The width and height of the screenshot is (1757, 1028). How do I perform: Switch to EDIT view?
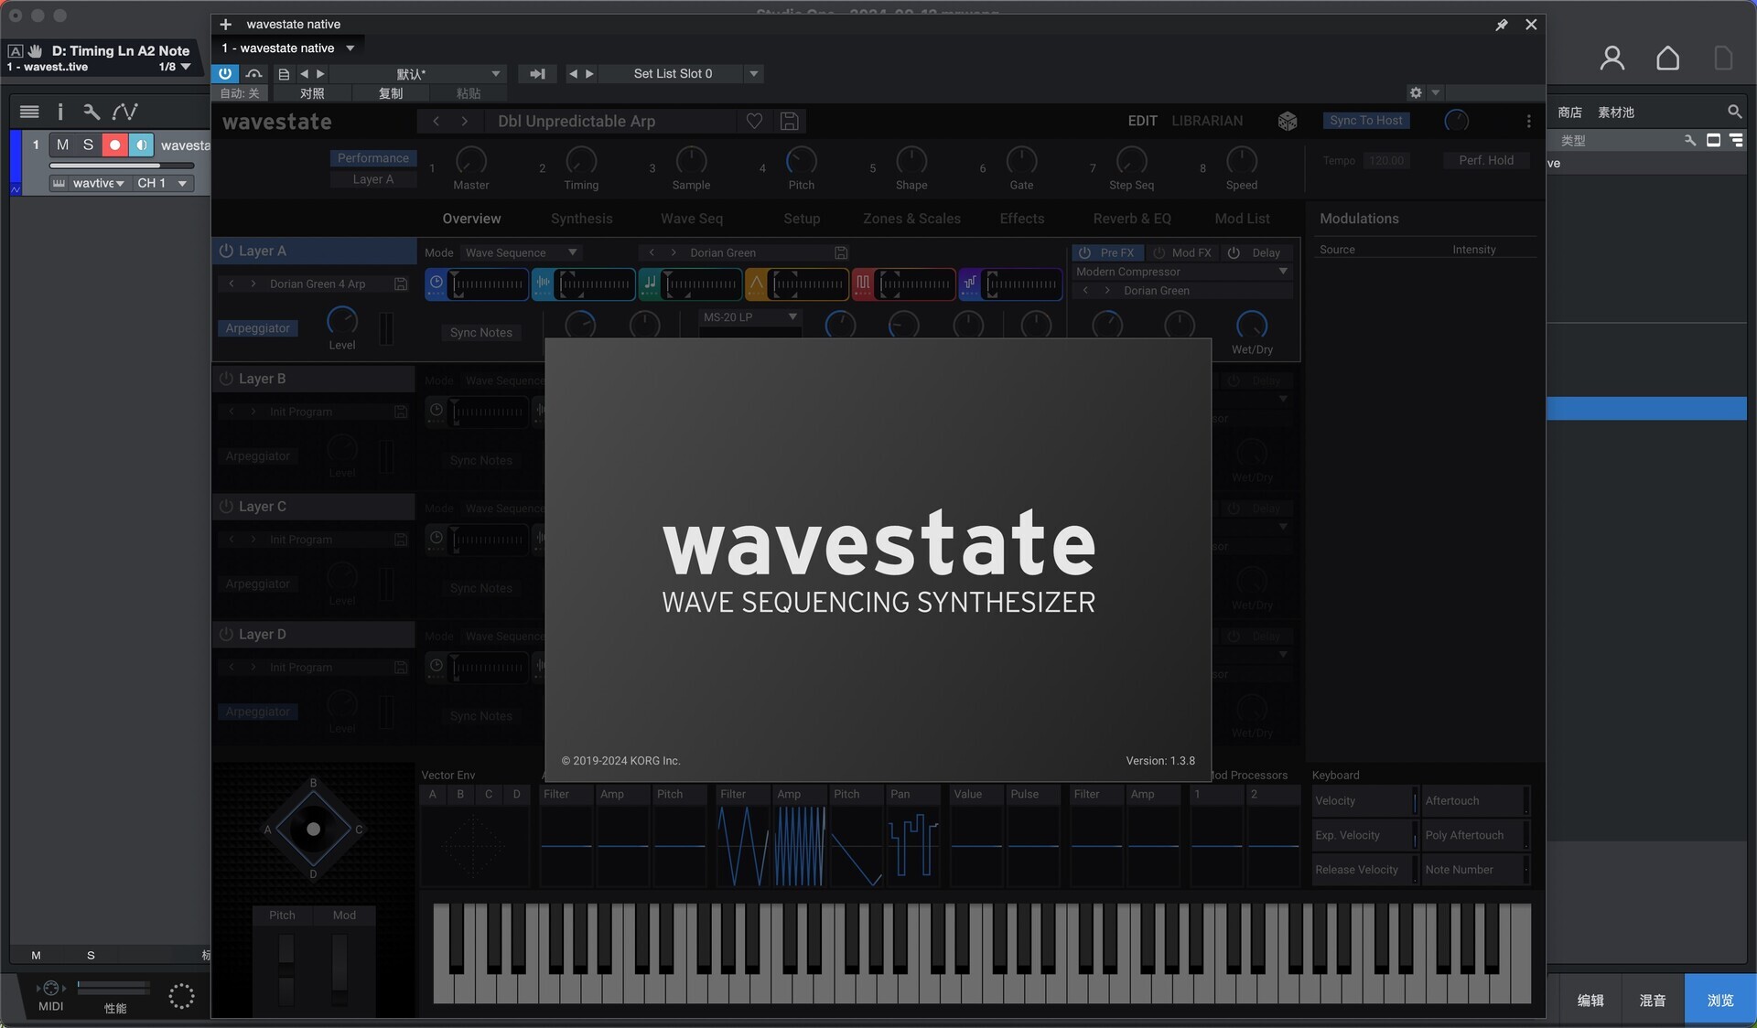point(1142,121)
